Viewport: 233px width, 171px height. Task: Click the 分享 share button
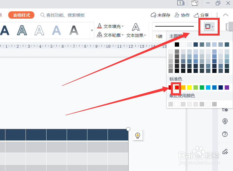[201, 15]
